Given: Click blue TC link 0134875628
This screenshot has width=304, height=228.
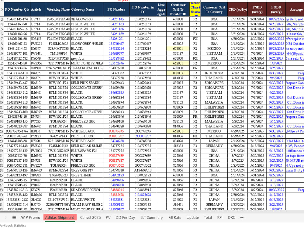Looking at the screenshot, I should click(x=143, y=195).
